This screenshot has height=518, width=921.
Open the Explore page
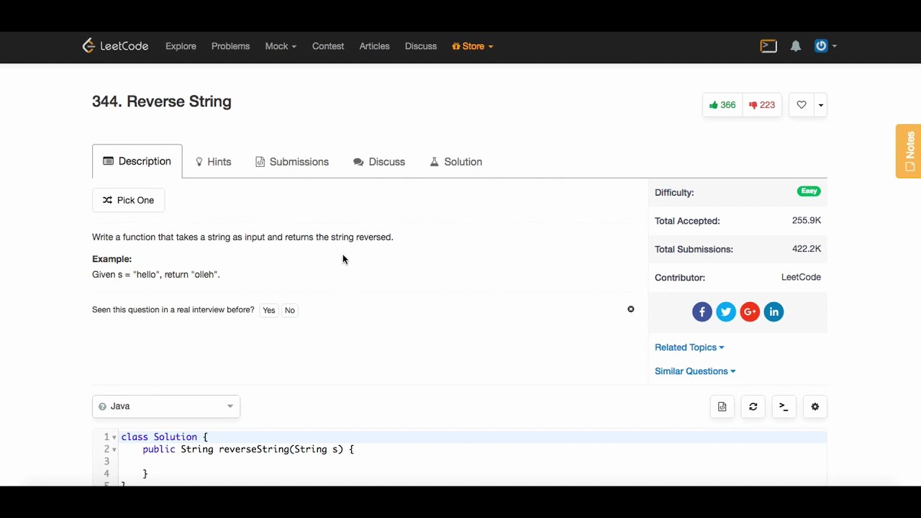(181, 46)
